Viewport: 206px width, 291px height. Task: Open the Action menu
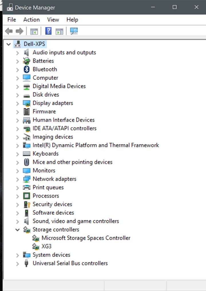(31, 19)
